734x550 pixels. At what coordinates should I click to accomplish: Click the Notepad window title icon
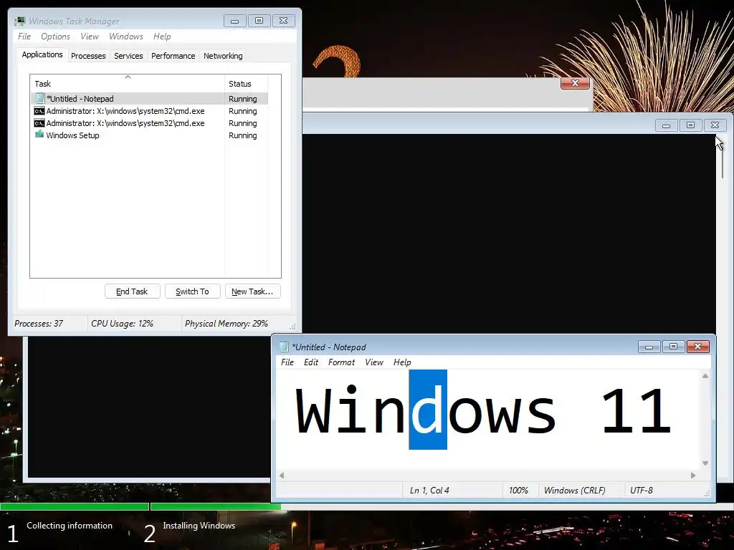pos(284,347)
